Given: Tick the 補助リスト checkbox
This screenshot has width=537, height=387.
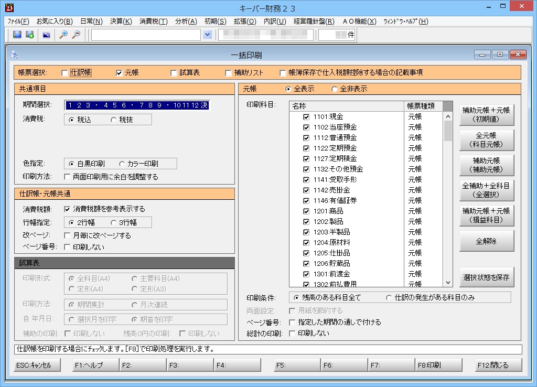Looking at the screenshot, I should [x=228, y=73].
